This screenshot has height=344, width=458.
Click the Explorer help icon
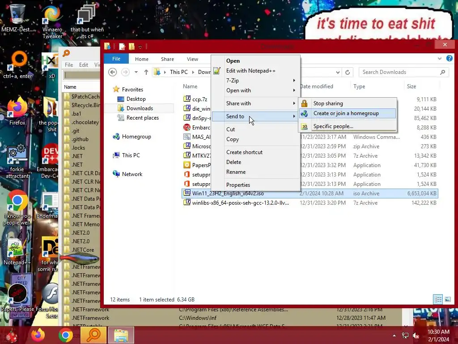click(x=449, y=59)
